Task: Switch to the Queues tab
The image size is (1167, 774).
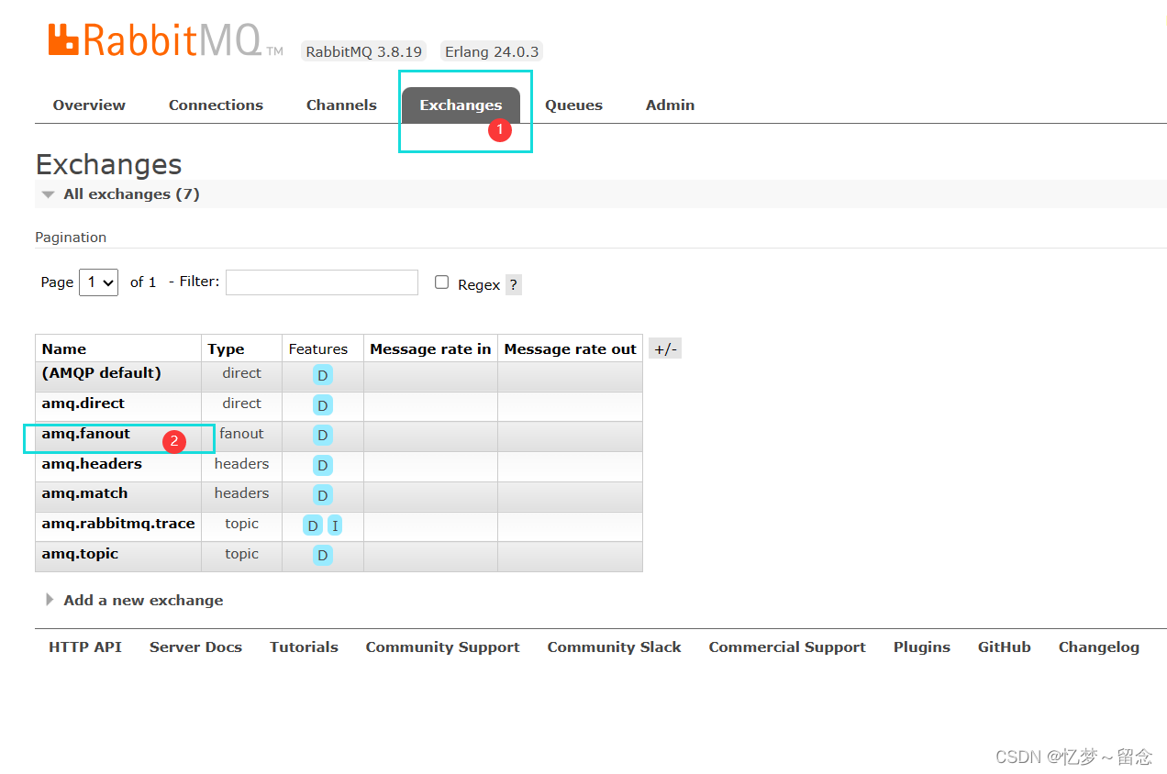Action: (x=573, y=105)
